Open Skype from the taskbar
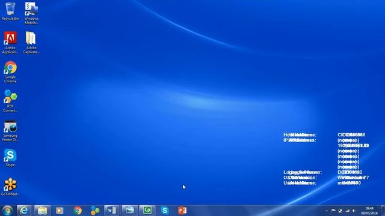The height and width of the screenshot is (216, 385). point(165,211)
